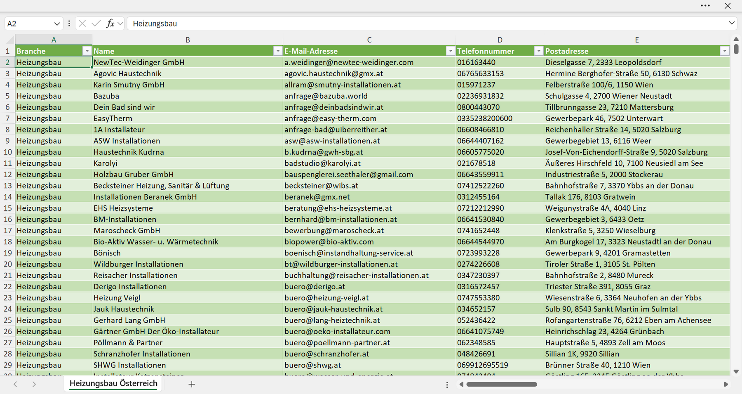
Task: Add a new sheet with the plus icon
Action: point(192,384)
